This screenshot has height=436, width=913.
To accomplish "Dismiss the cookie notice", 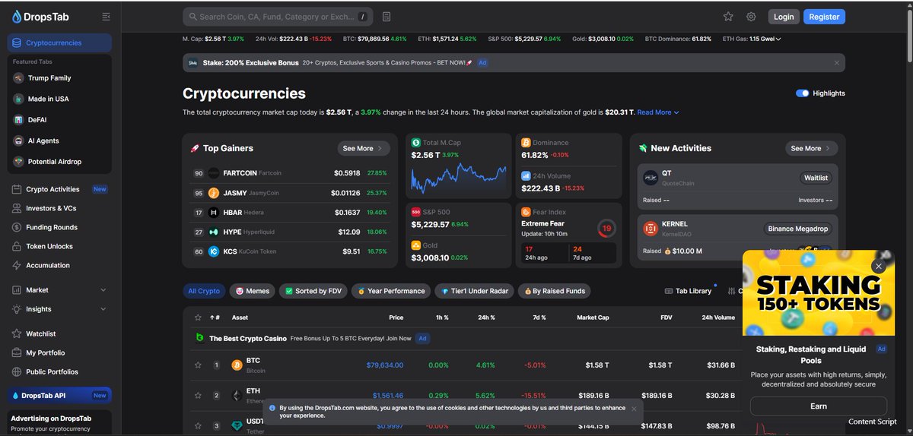I will (634, 409).
